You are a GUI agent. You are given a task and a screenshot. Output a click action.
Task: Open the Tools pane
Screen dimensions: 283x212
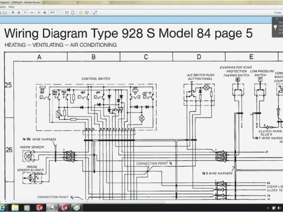tap(277, 13)
